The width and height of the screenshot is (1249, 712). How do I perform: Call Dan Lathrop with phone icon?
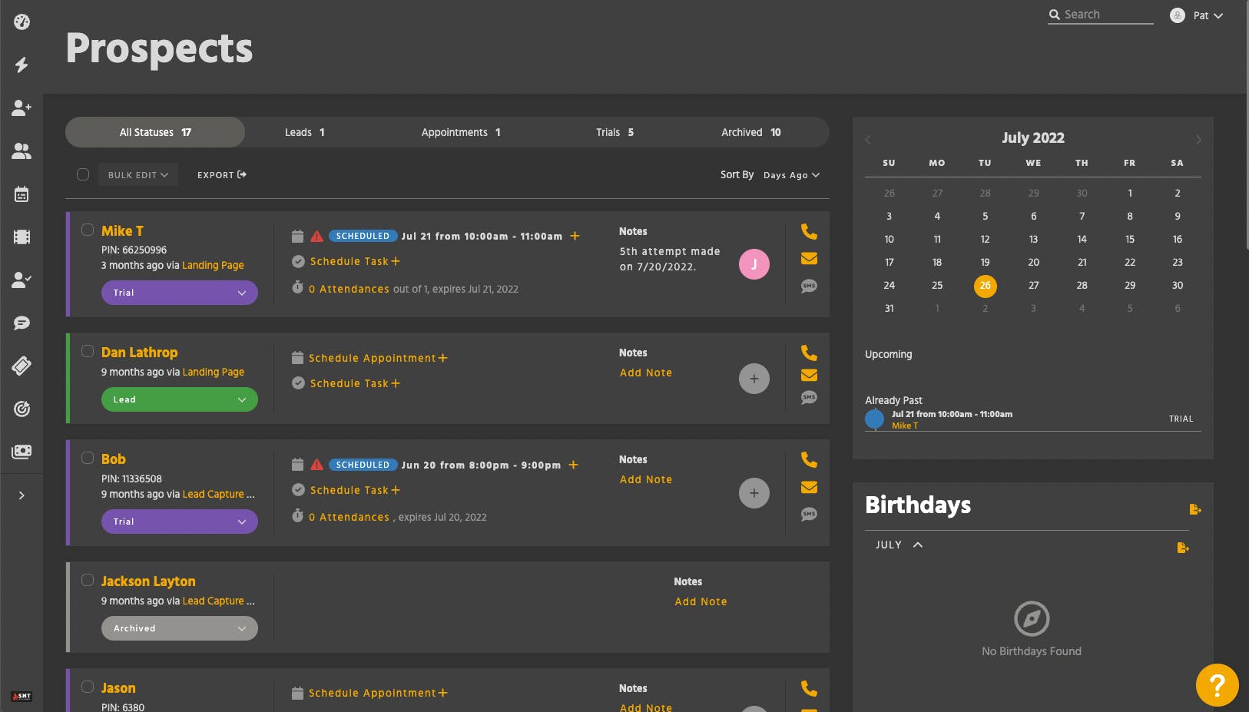pos(809,353)
